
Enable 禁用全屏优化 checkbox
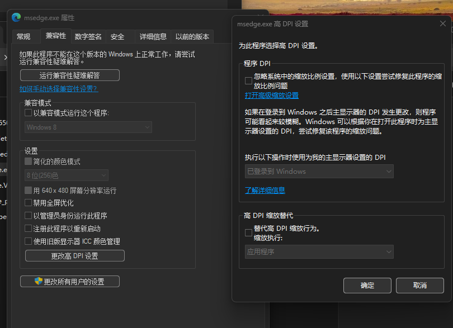28,203
